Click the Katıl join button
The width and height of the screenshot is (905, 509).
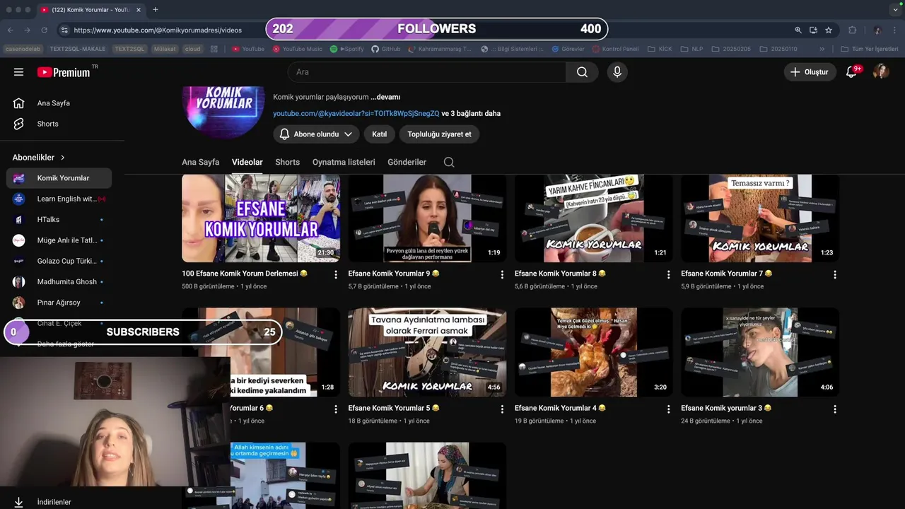(380, 134)
